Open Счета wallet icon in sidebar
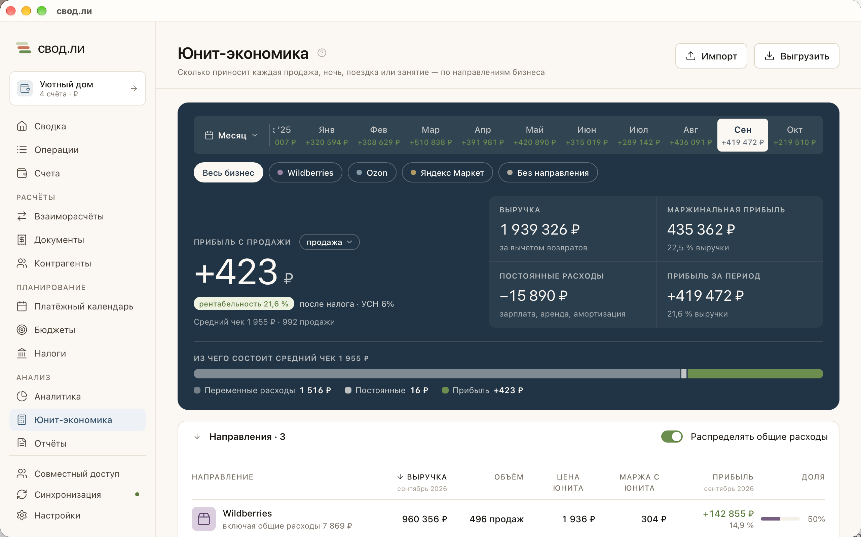 click(x=22, y=173)
